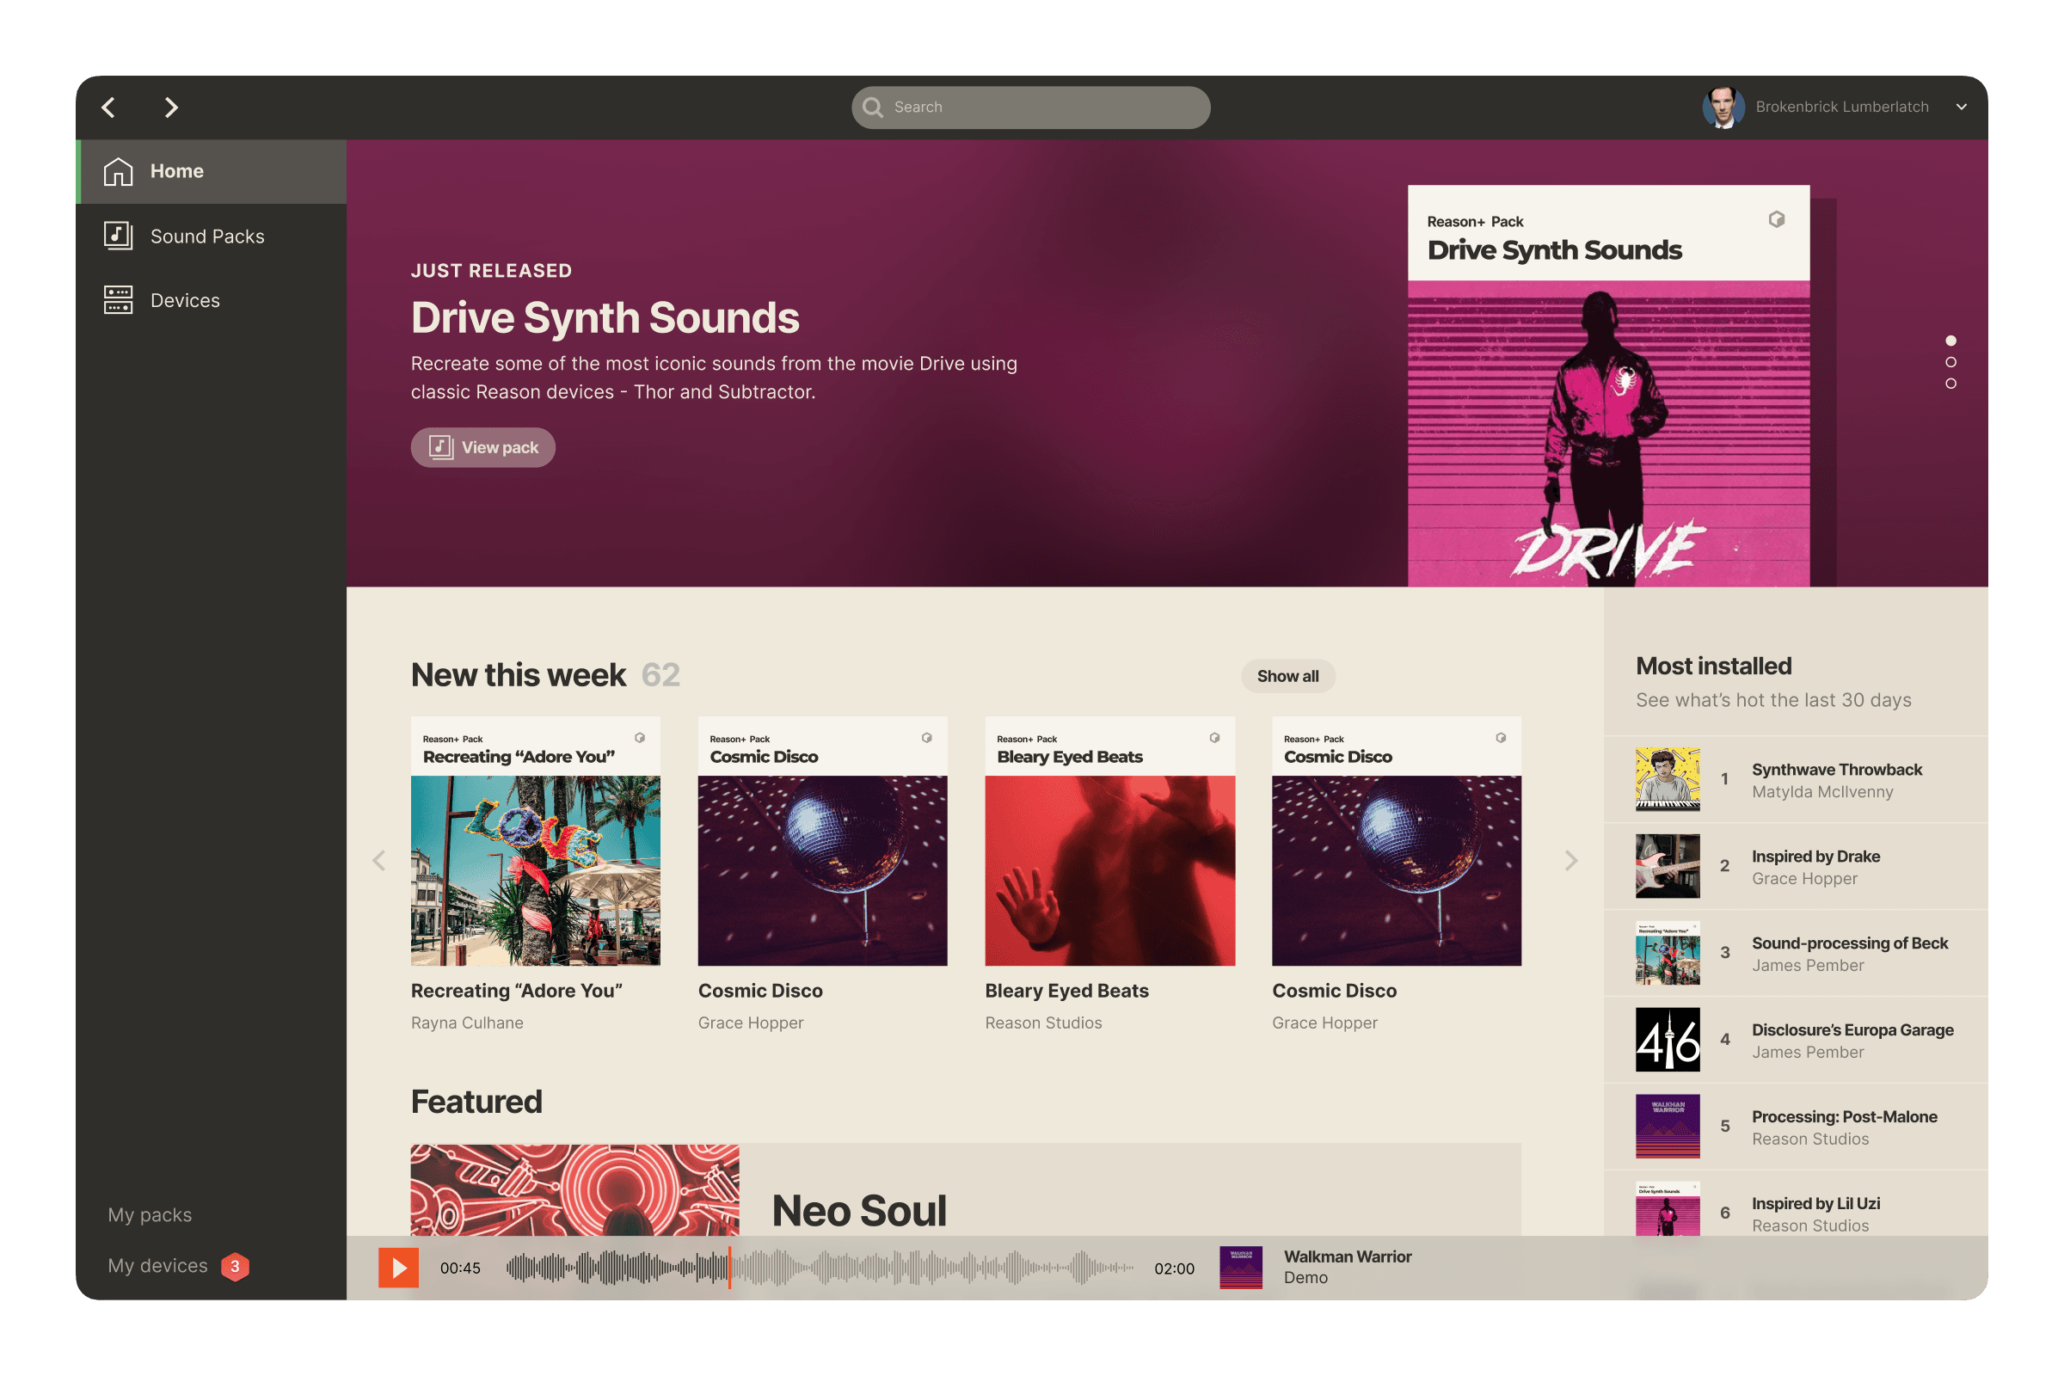Click the back navigation arrow
The width and height of the screenshot is (2064, 1376).
pyautogui.click(x=109, y=107)
